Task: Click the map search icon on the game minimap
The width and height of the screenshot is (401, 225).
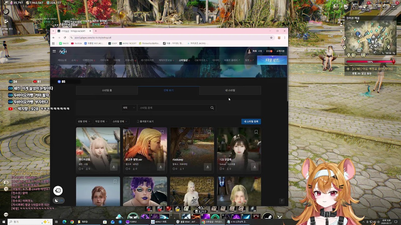Action: click(x=393, y=24)
